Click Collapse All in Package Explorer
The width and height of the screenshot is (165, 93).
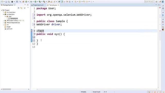coord(19,8)
